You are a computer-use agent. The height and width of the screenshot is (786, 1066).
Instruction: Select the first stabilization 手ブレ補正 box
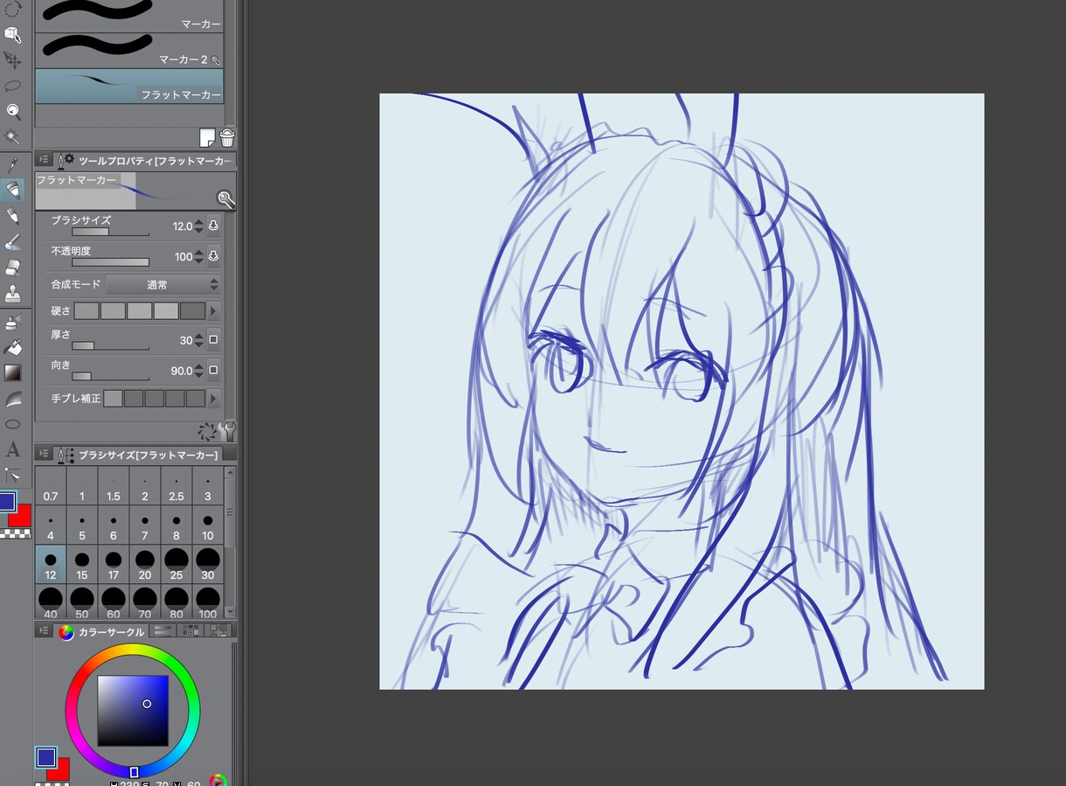coord(113,398)
